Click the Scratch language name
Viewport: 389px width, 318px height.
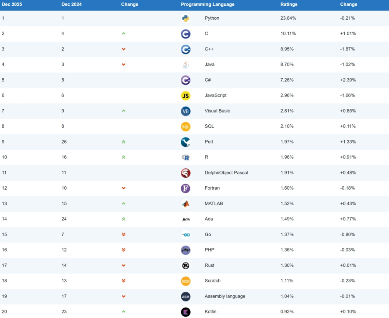[x=213, y=281]
